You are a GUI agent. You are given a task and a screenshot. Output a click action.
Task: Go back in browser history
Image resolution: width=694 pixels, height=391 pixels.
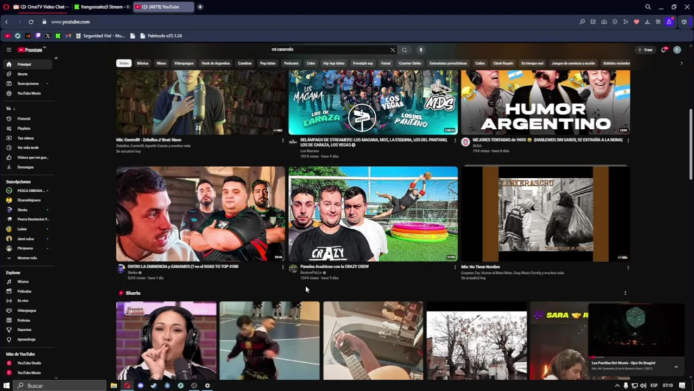click(7, 22)
